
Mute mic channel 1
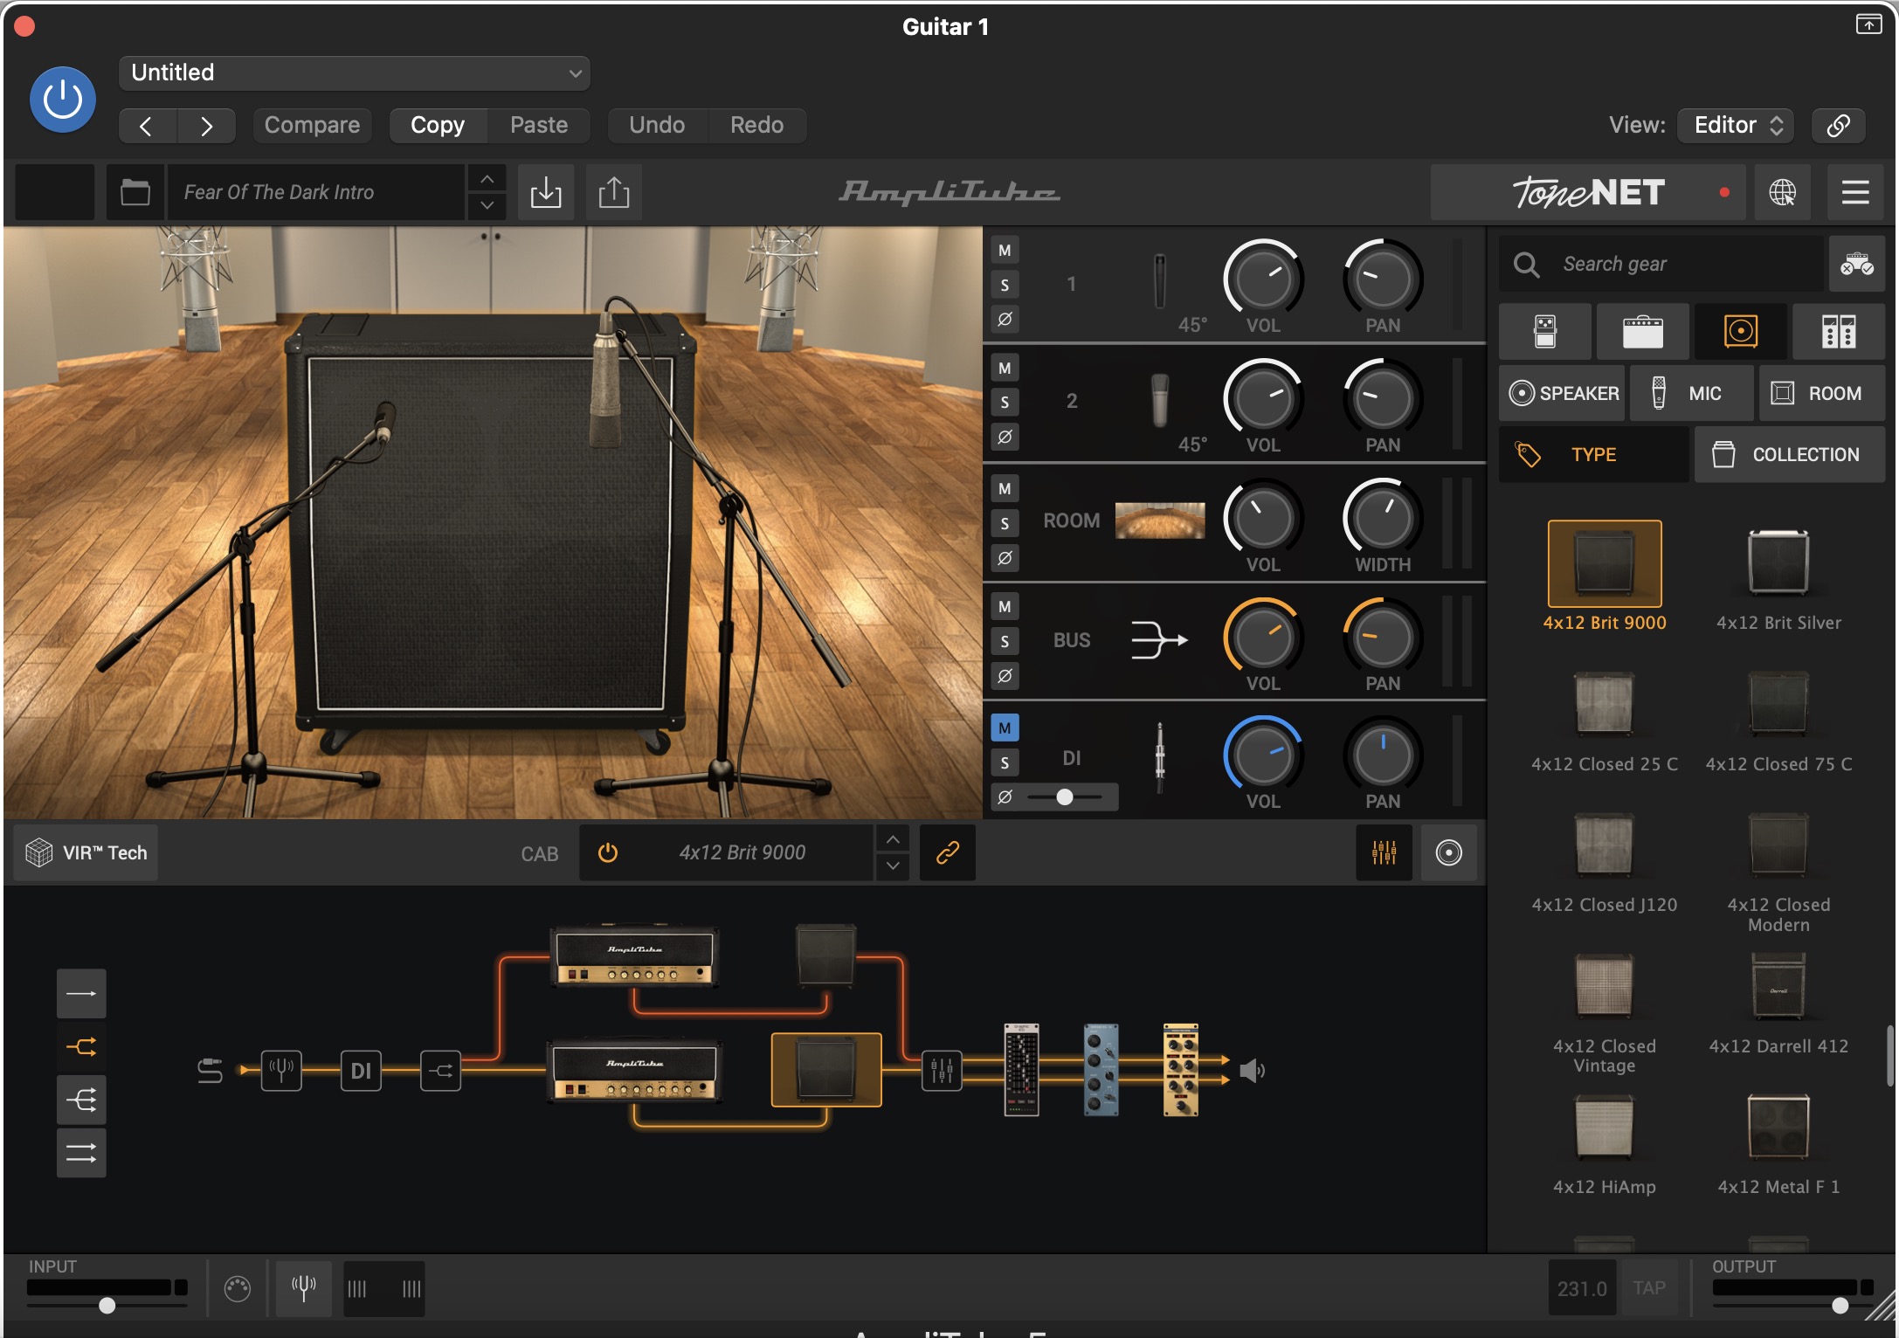point(1005,251)
